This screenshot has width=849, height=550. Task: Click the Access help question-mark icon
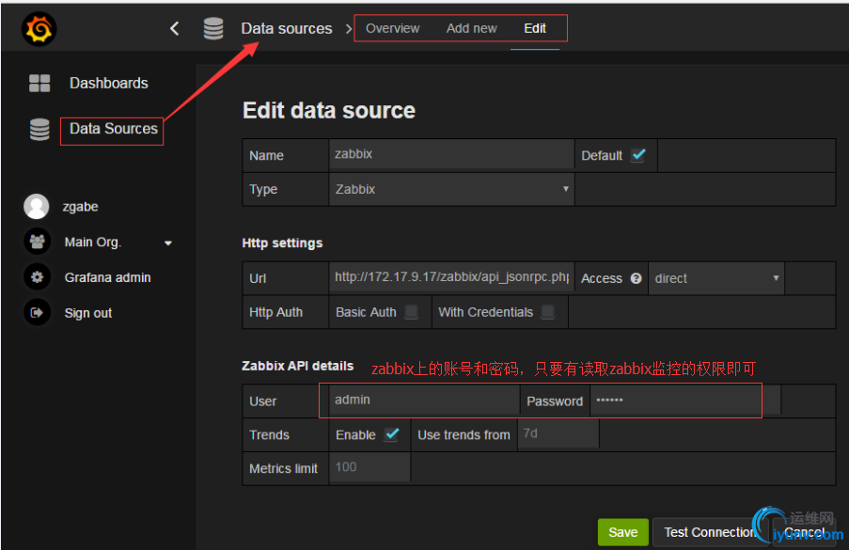pos(637,278)
